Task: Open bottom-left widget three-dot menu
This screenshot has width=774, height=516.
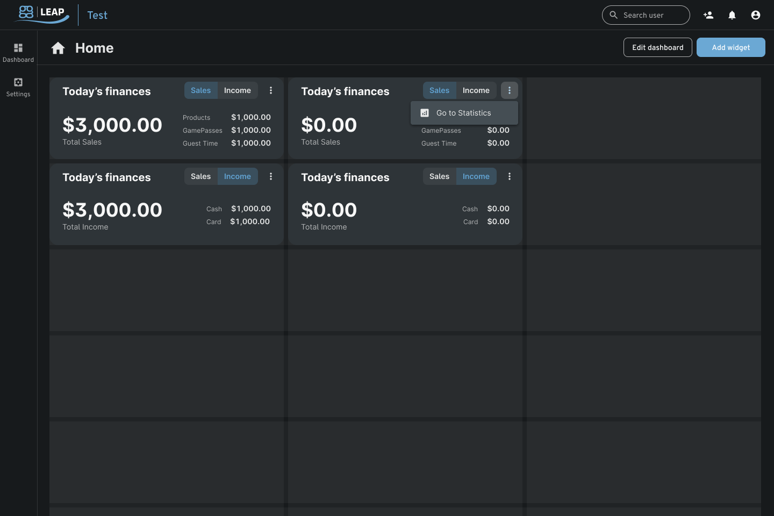Action: coord(271,176)
